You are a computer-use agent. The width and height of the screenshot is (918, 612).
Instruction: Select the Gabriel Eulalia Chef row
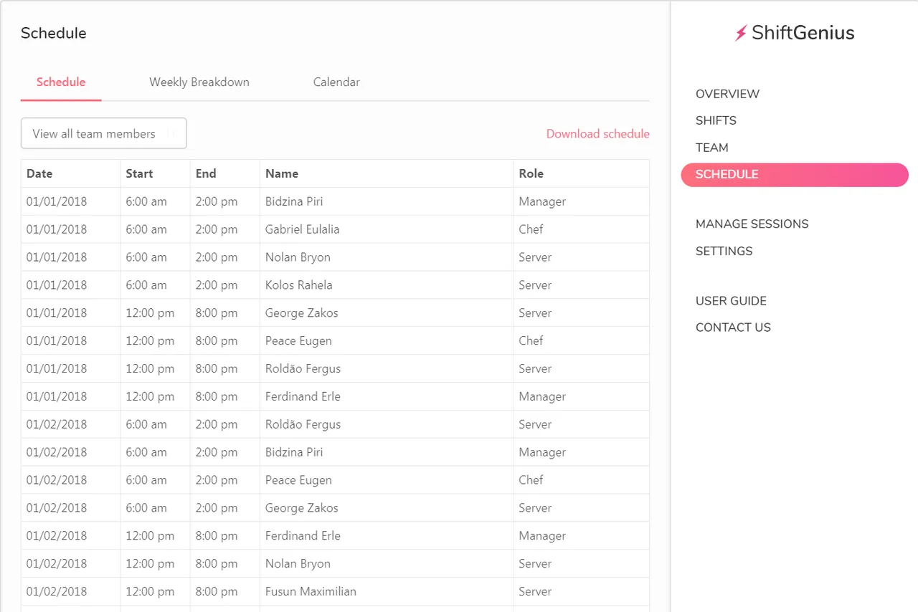coord(335,229)
